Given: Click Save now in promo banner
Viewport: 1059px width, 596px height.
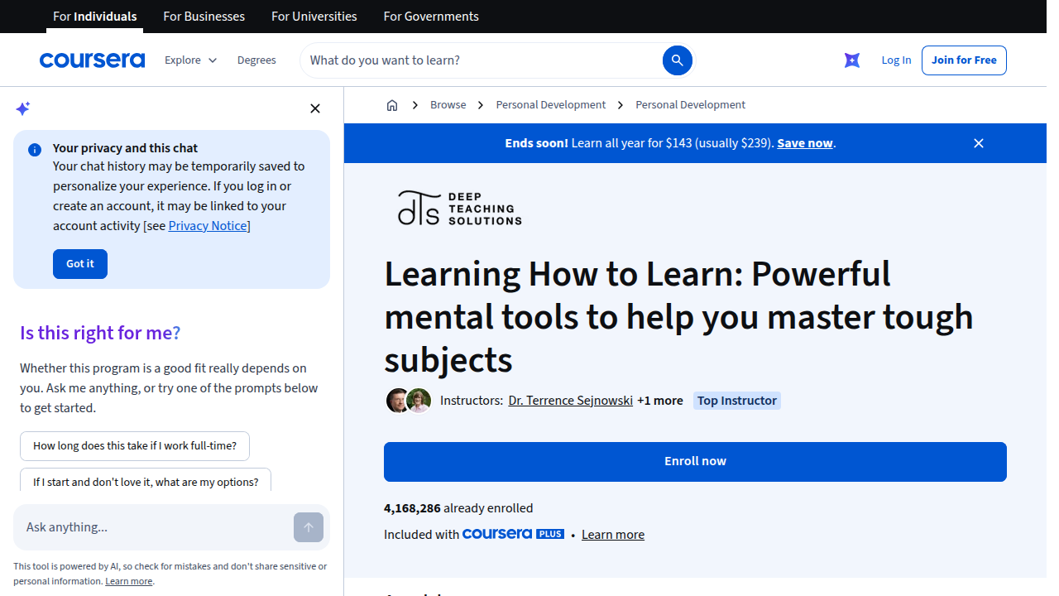Looking at the screenshot, I should (x=805, y=143).
